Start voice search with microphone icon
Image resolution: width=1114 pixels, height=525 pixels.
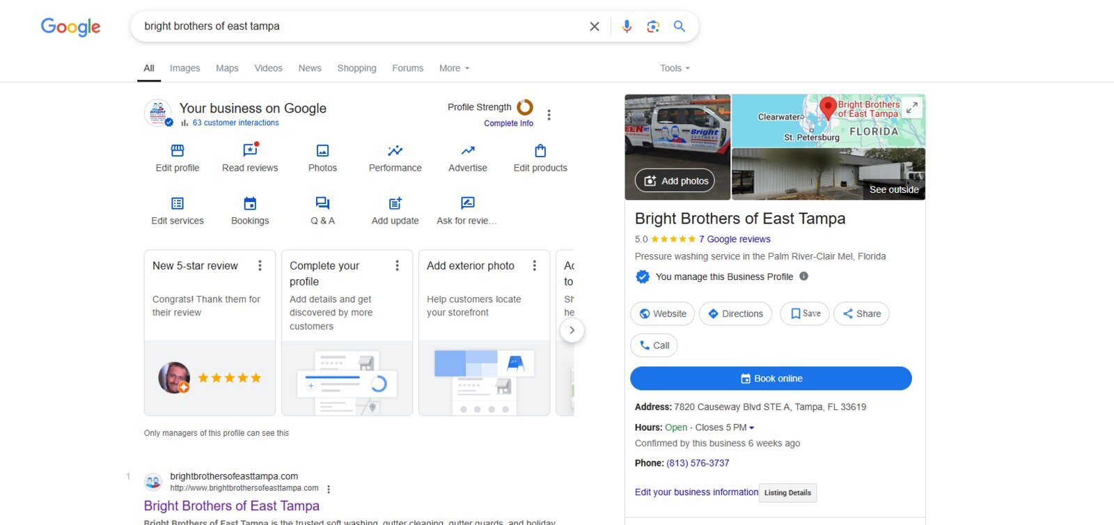tap(627, 26)
